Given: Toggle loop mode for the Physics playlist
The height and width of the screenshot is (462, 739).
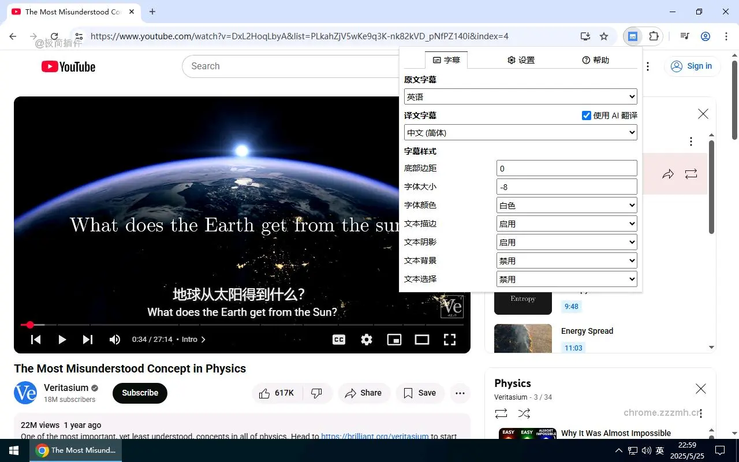Looking at the screenshot, I should [x=501, y=413].
